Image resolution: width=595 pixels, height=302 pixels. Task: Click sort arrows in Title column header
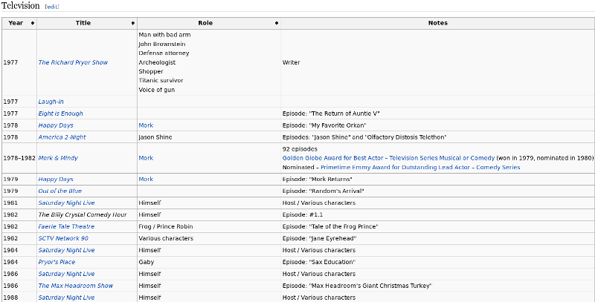pyautogui.click(x=132, y=23)
